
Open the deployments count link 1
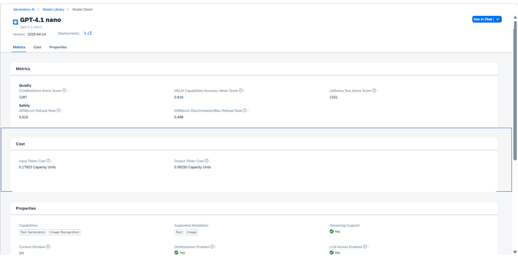85,33
